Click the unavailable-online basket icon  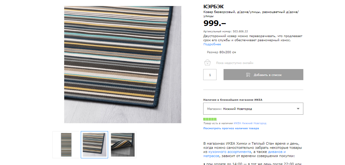click(x=207, y=63)
